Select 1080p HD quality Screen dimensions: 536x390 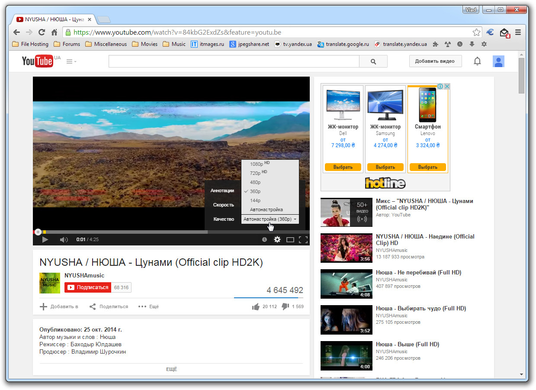pyautogui.click(x=270, y=164)
